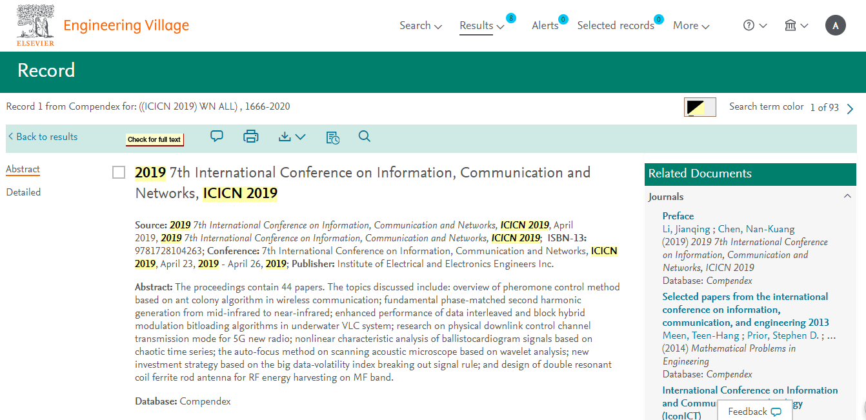
Task: Click the publisher 'Institute of Electrical and Electronics Engineers Inc.'
Action: 445,264
